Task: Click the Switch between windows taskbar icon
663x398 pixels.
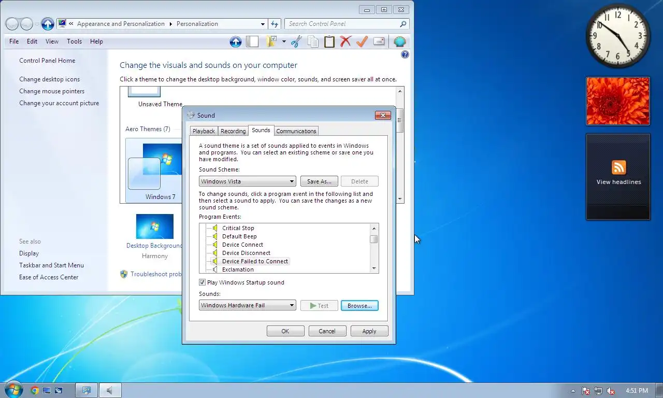Action: 59,390
